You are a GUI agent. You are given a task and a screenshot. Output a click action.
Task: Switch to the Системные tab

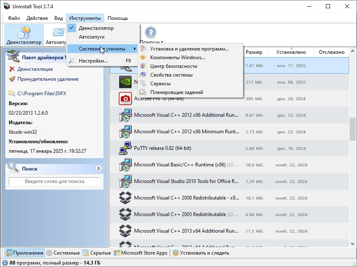[63, 253]
